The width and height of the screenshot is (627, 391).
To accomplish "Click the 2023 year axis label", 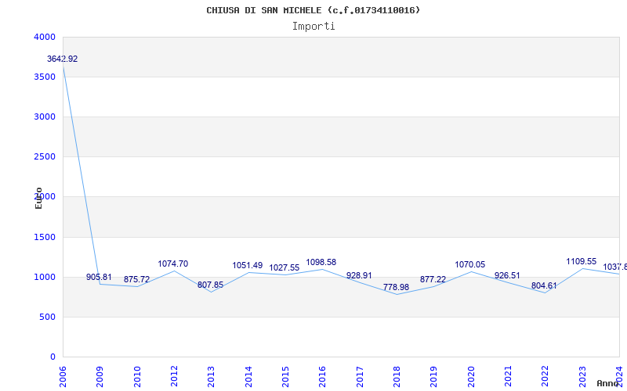I will (x=582, y=377).
